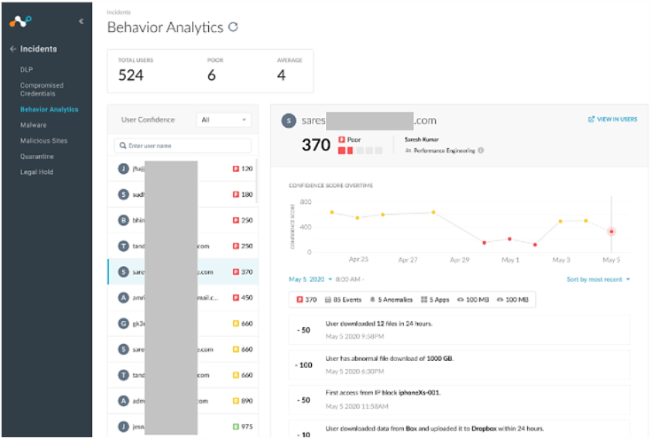Image resolution: width=652 pixels, height=439 pixels.
Task: Click the yellow score flag next to 890
Action: pyautogui.click(x=236, y=401)
